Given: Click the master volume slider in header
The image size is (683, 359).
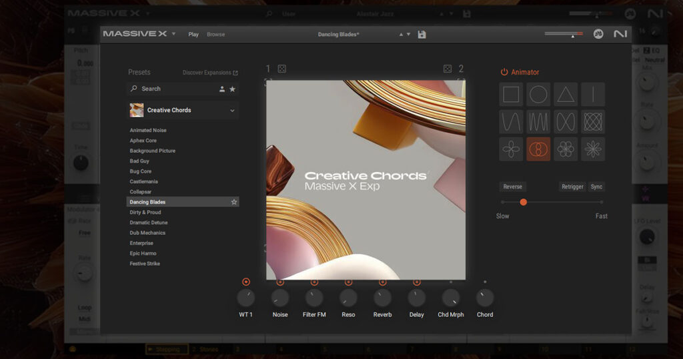Looking at the screenshot, I should coord(564,33).
